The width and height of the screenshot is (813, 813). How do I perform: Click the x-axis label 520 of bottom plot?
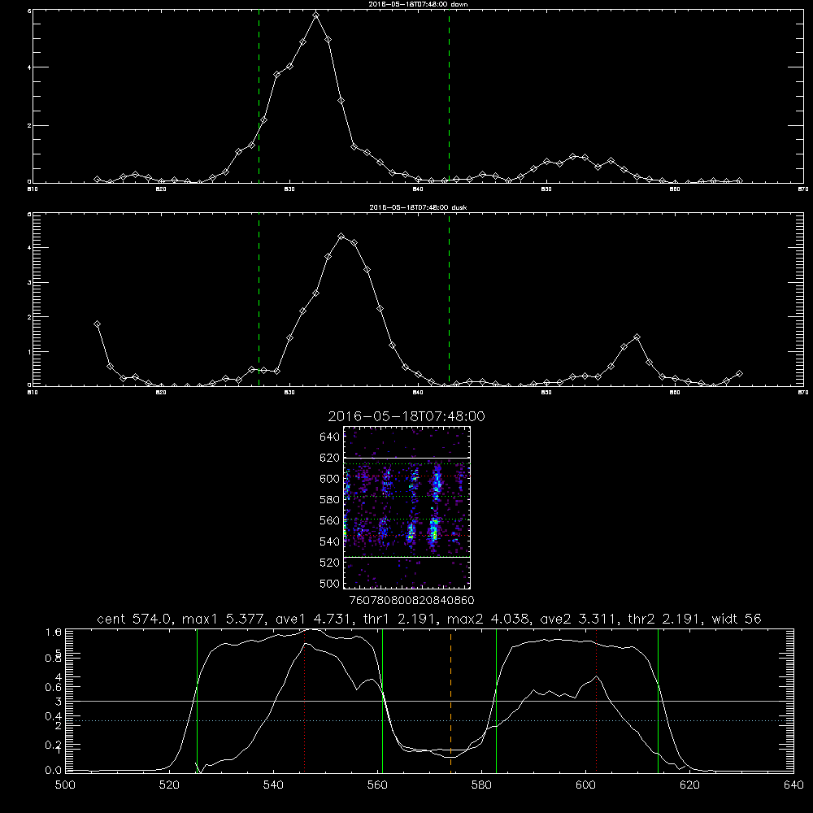170,785
